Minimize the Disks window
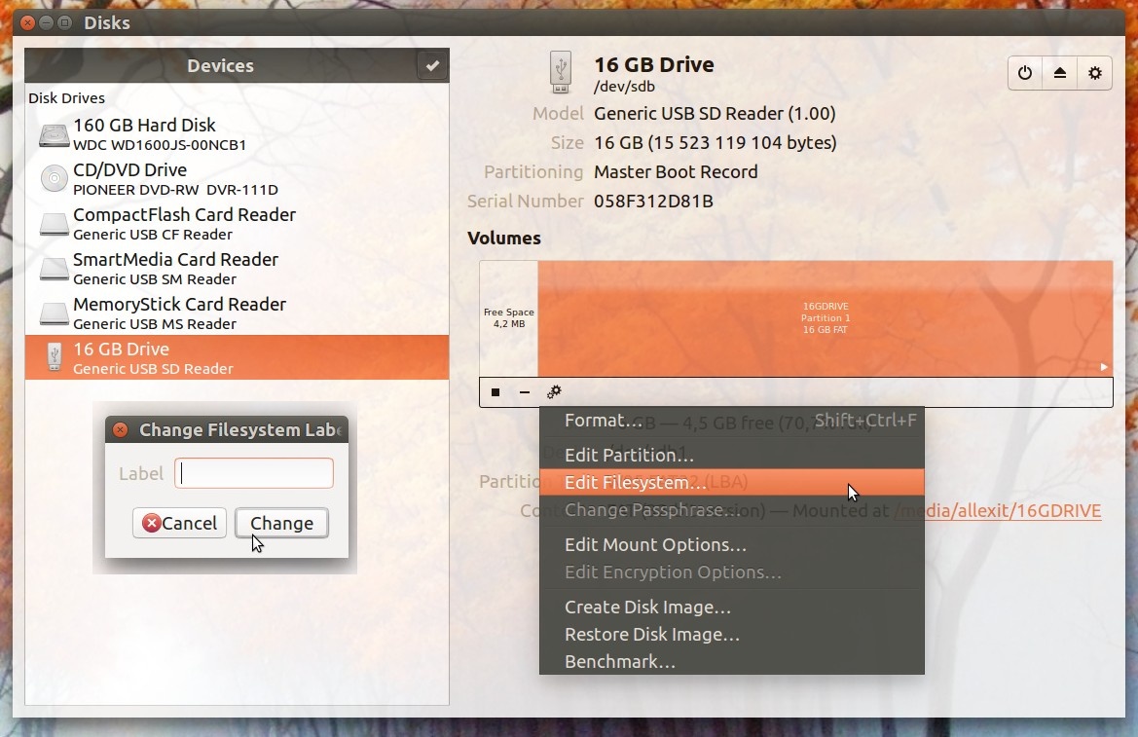Viewport: 1138px width, 737px height. coord(46,22)
